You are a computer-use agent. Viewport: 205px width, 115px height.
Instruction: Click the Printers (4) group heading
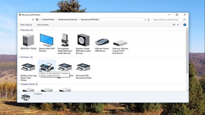pos(27,57)
